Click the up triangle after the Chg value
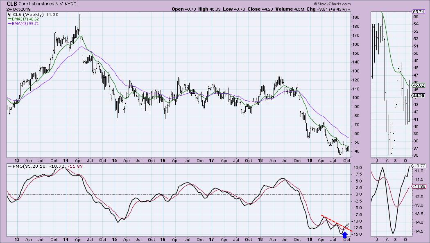430x243 pixels. coord(349,9)
